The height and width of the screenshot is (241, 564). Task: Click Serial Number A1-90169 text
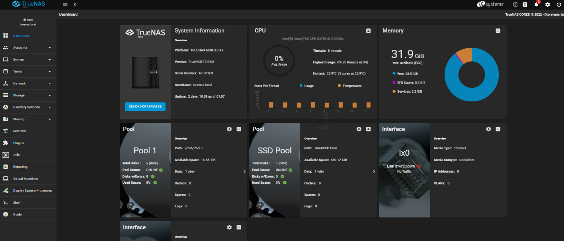[x=194, y=73]
